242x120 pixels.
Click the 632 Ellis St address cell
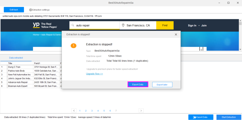46,78
